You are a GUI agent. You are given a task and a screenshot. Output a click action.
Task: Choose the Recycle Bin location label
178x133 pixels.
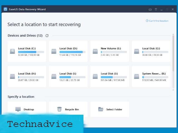click(x=72, y=109)
